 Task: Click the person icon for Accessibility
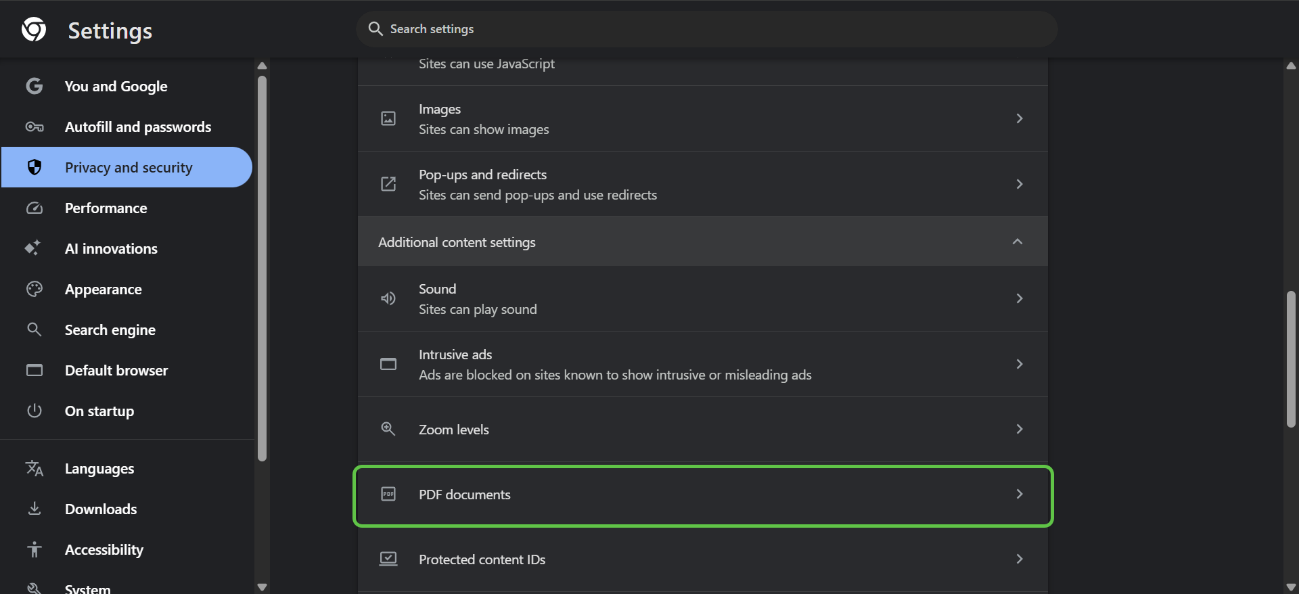point(35,549)
